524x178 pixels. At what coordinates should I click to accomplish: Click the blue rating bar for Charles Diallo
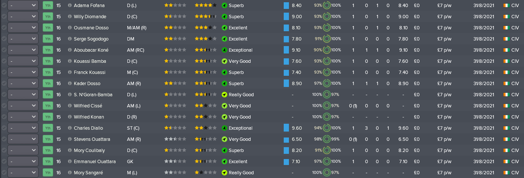(x=286, y=128)
